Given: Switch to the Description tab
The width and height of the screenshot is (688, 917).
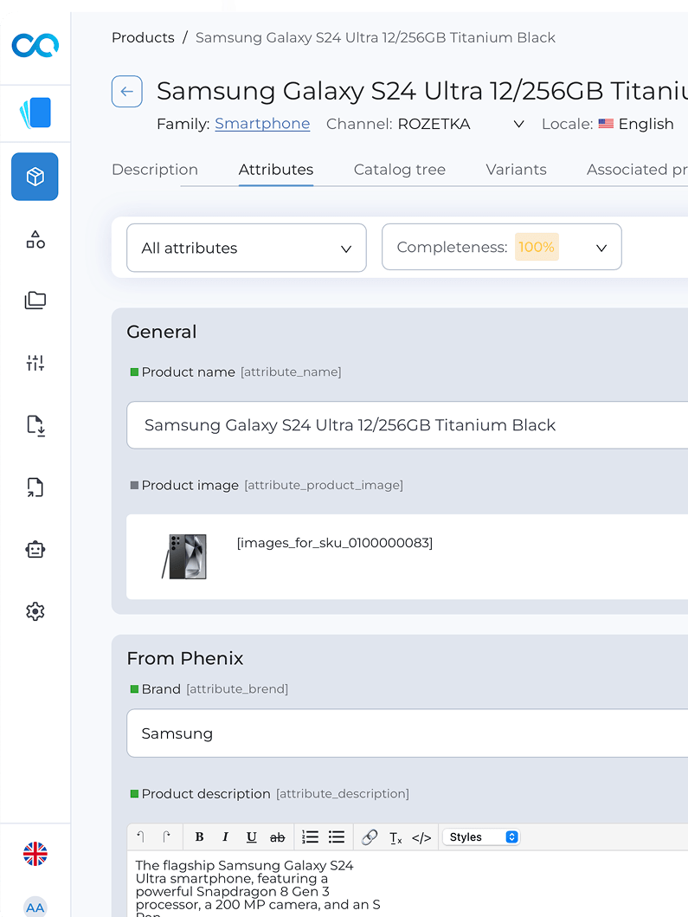Looking at the screenshot, I should (x=155, y=170).
